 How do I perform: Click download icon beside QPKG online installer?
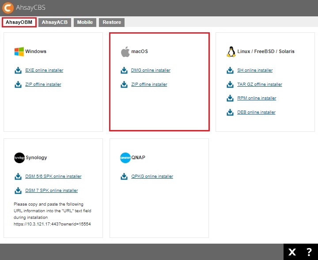(124, 176)
